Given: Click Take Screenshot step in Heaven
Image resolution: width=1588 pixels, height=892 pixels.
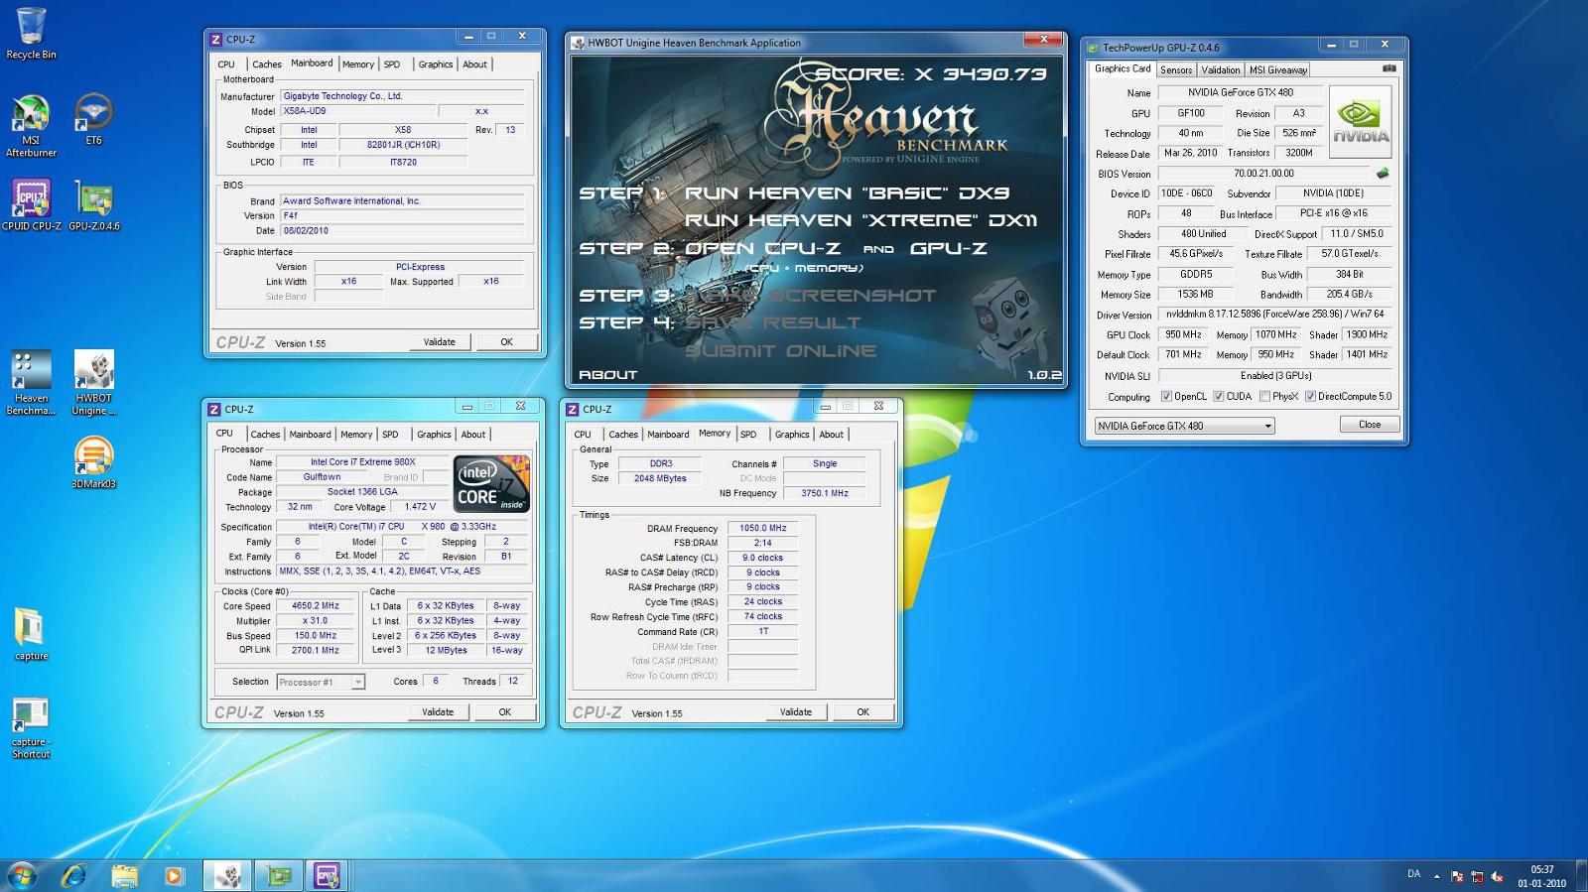Looking at the screenshot, I should point(811,296).
